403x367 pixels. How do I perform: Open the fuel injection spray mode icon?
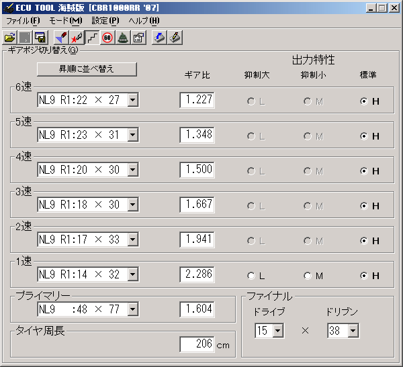click(61, 38)
